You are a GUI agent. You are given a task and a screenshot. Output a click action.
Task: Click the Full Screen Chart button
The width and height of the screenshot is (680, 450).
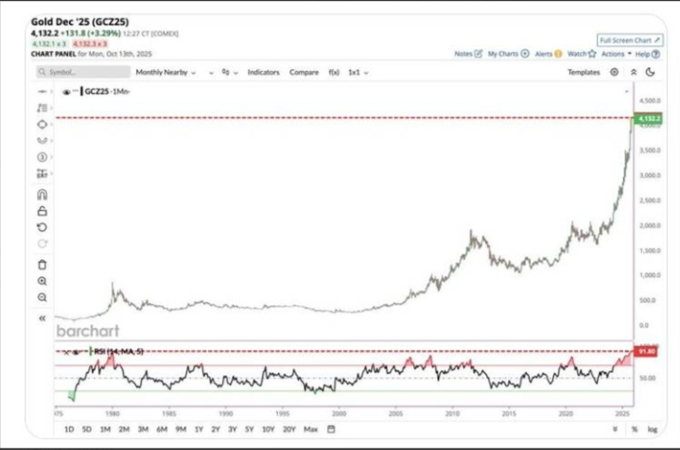(x=631, y=41)
